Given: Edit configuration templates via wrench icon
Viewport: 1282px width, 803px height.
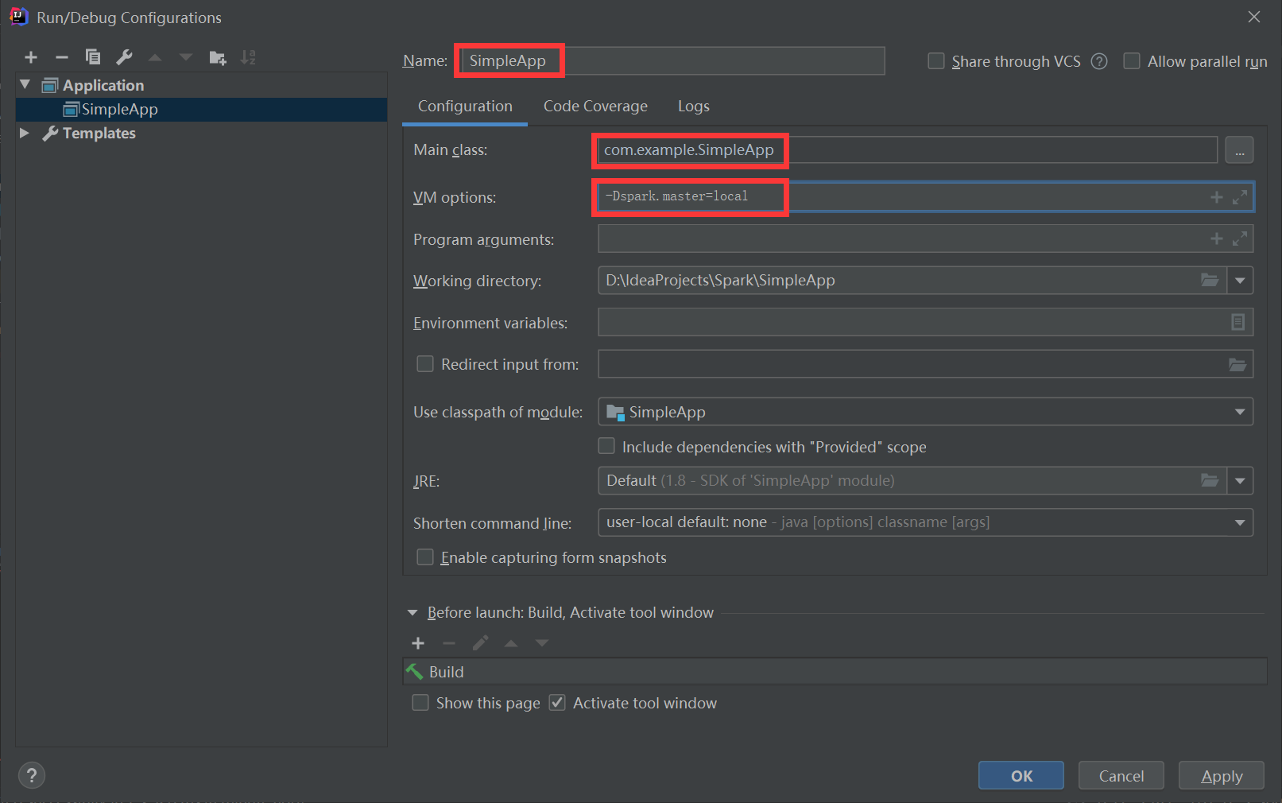Looking at the screenshot, I should [x=123, y=56].
